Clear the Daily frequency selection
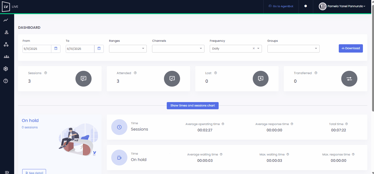The width and height of the screenshot is (374, 174). [x=254, y=48]
